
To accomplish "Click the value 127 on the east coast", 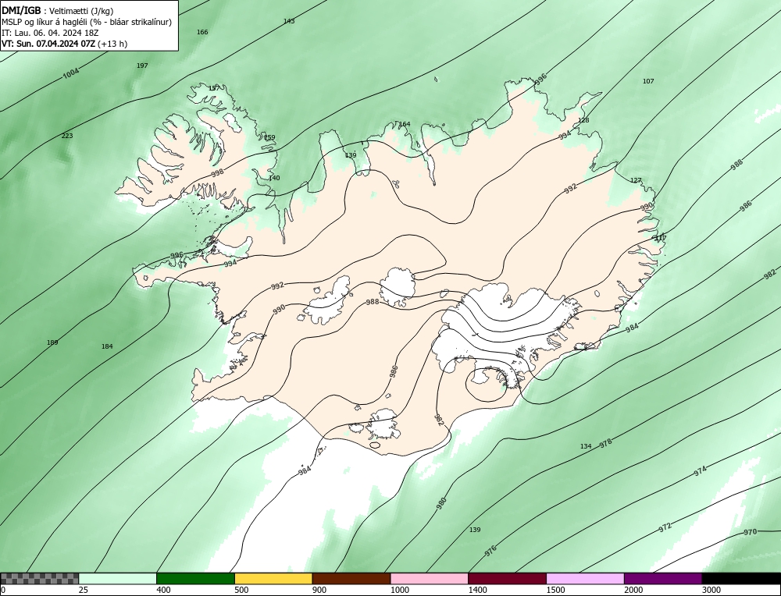I will [636, 180].
